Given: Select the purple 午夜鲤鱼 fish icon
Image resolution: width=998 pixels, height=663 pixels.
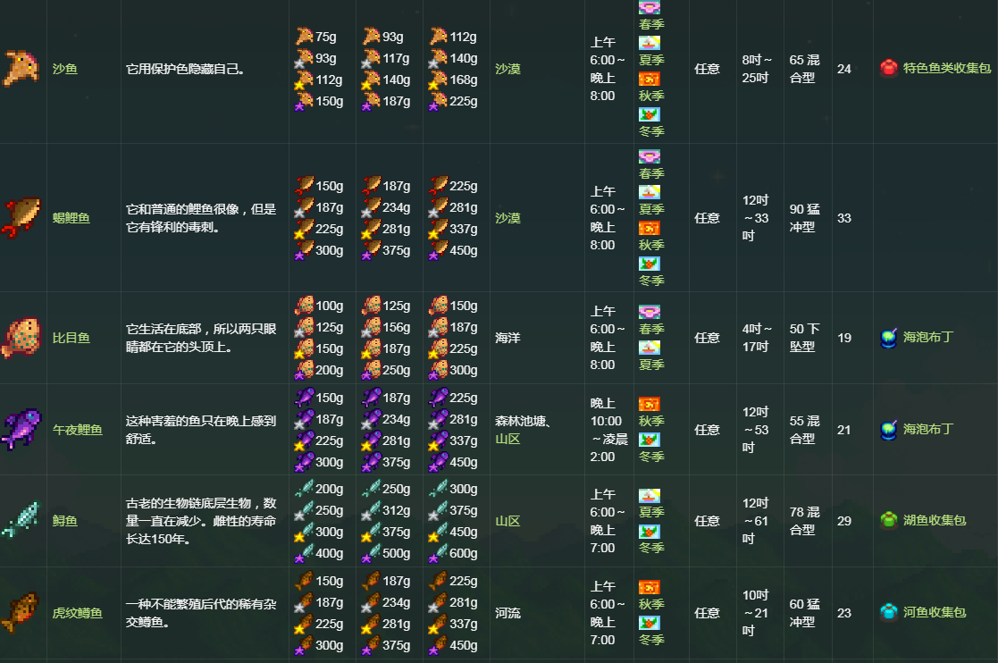Looking at the screenshot, I should click(x=21, y=430).
